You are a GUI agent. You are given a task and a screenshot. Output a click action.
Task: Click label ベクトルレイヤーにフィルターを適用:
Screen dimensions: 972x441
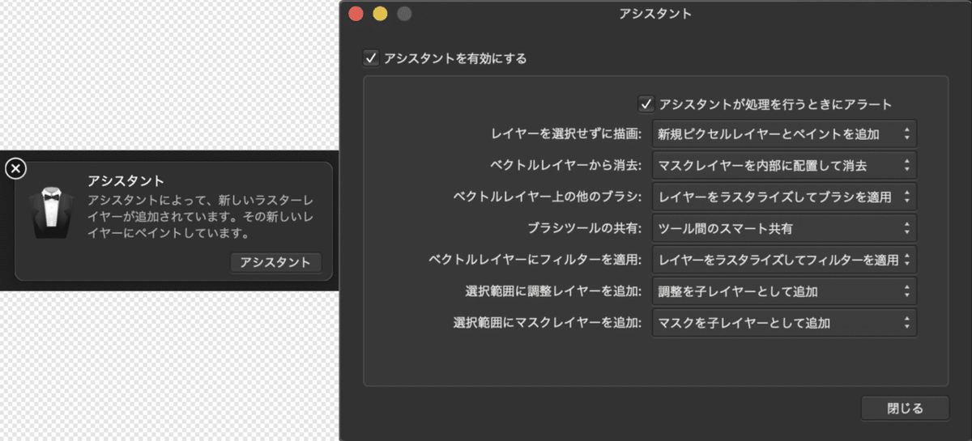point(535,260)
